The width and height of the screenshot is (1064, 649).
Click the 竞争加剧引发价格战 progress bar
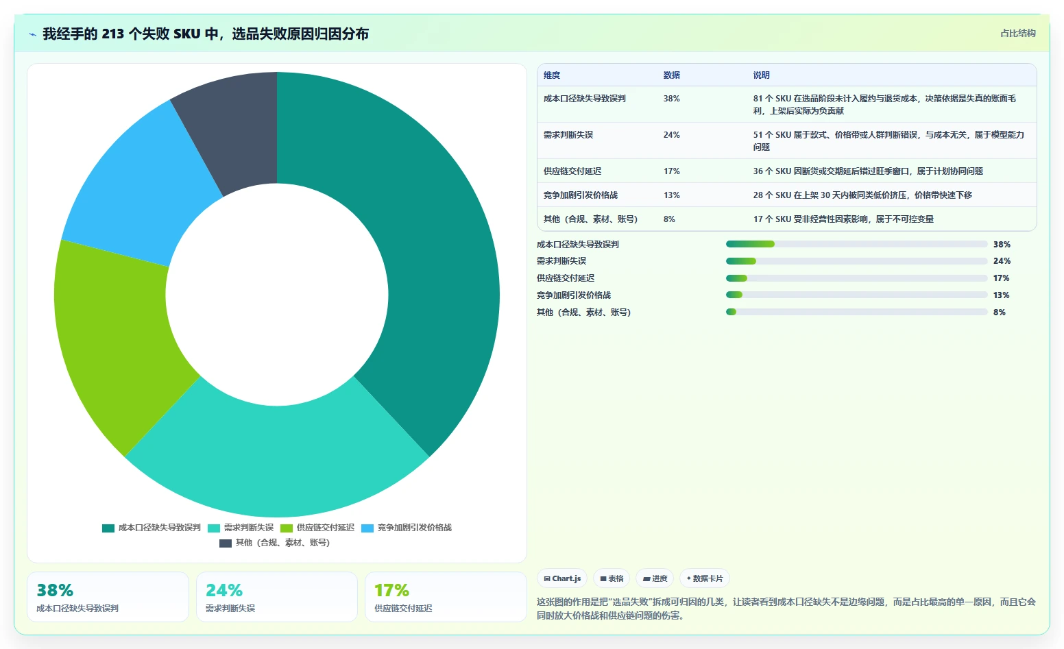(x=856, y=295)
